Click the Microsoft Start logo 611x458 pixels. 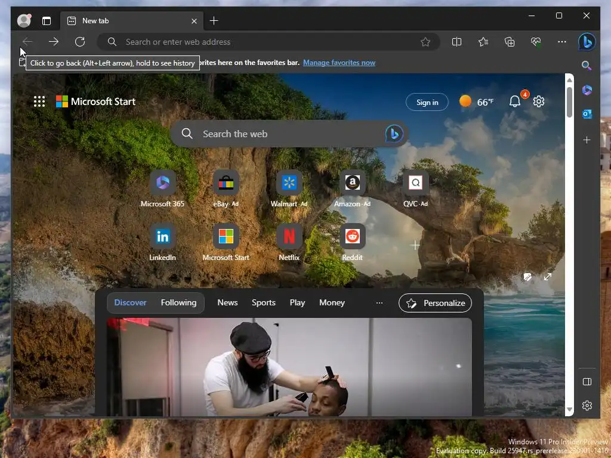(x=96, y=101)
